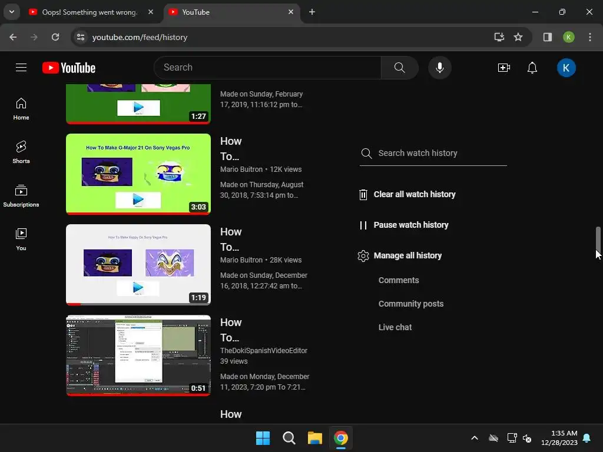Open the How To title of 28K views video
The image size is (603, 452).
[231, 240]
